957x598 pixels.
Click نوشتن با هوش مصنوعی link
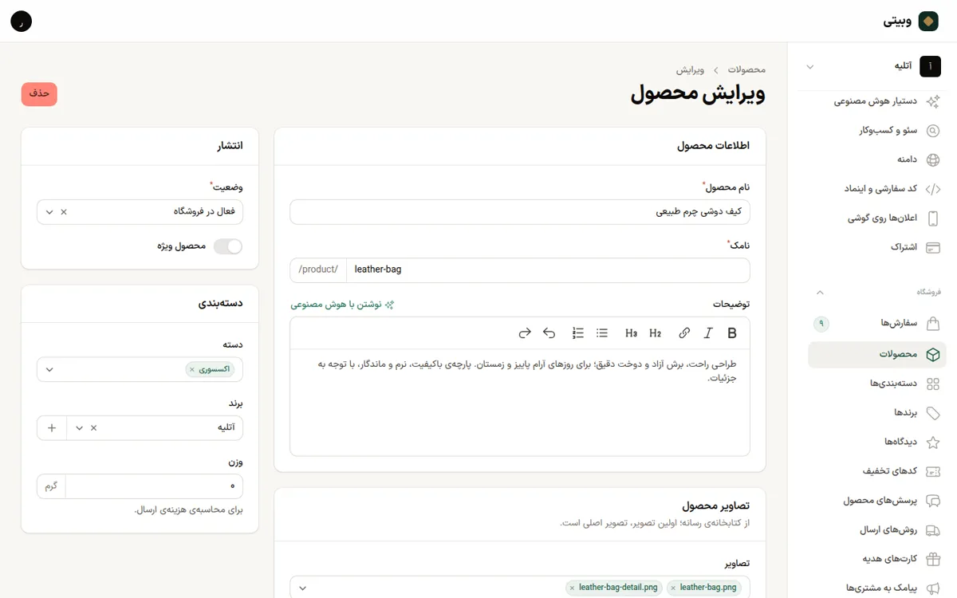[x=342, y=305]
